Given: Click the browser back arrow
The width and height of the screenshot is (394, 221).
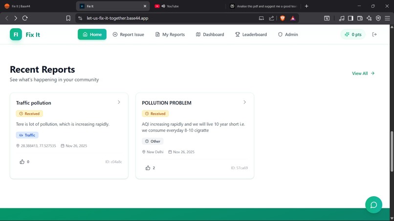Looking at the screenshot, I should [x=7, y=18].
